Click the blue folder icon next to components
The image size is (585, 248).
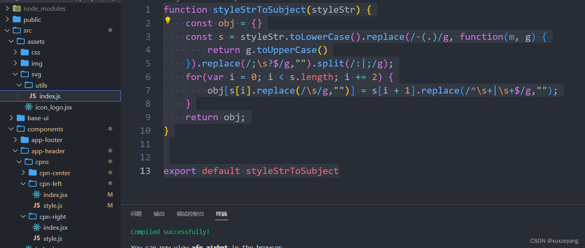[x=20, y=129]
